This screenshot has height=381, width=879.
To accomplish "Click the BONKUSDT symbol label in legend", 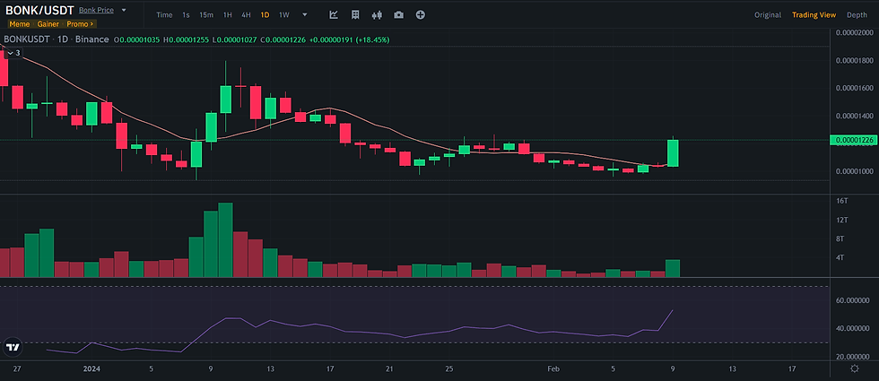I will click(x=27, y=39).
